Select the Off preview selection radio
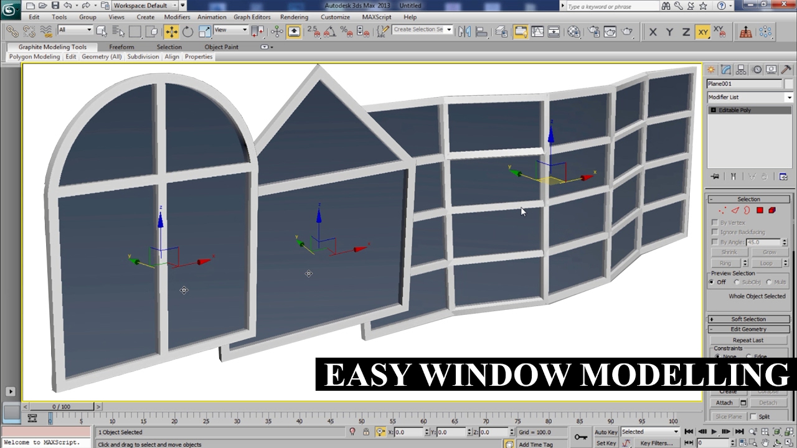797x448 pixels. pyautogui.click(x=712, y=282)
